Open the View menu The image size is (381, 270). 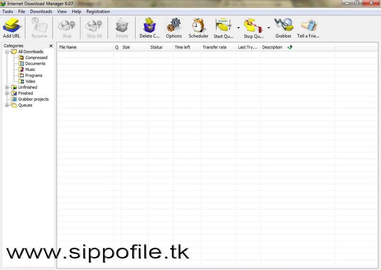(x=62, y=12)
